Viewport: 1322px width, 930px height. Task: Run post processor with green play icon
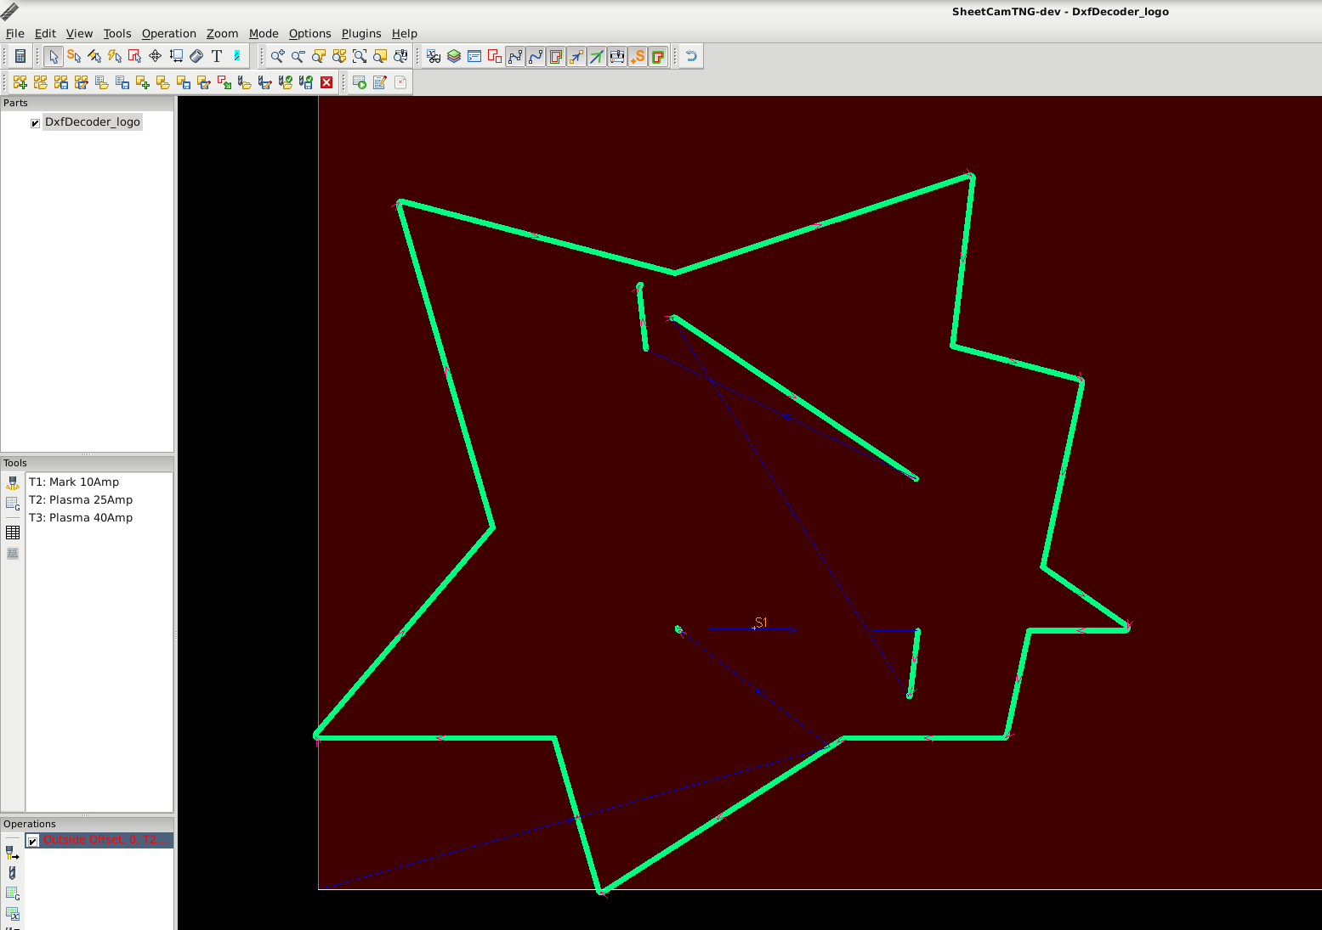point(360,82)
